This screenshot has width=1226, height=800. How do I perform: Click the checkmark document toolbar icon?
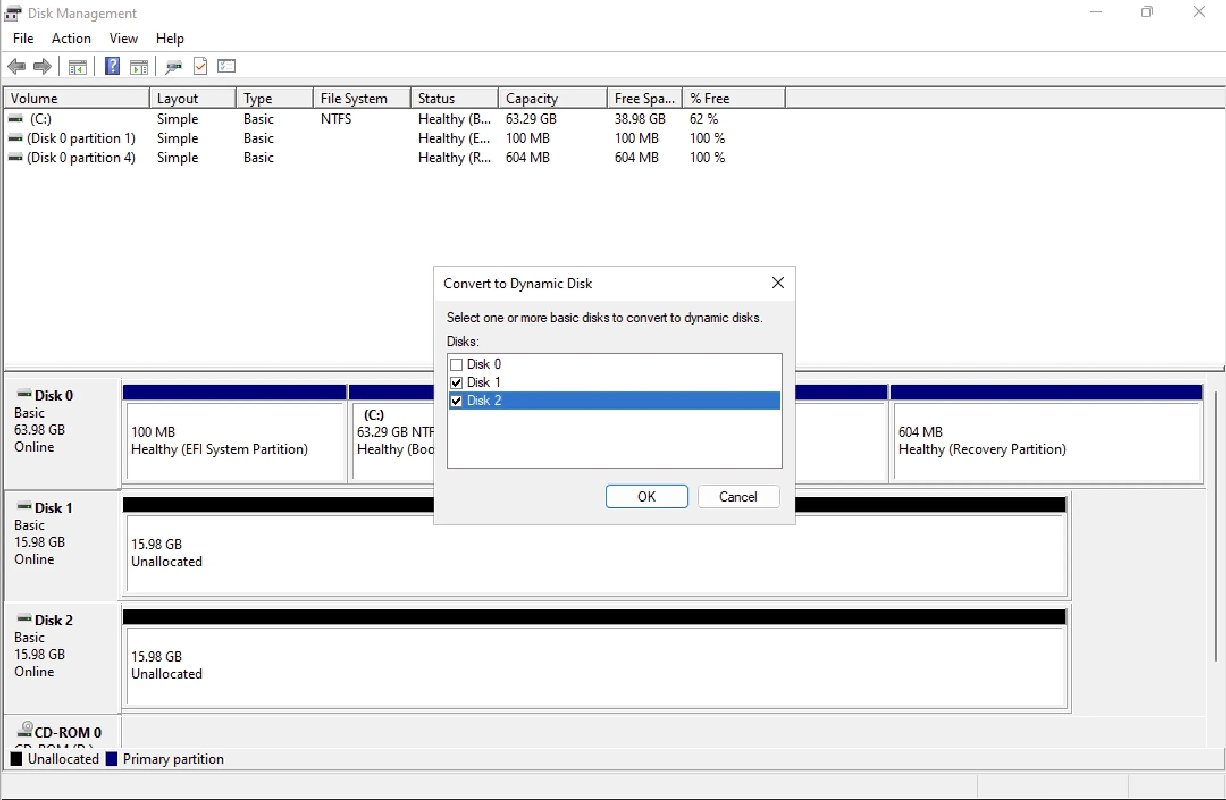200,66
